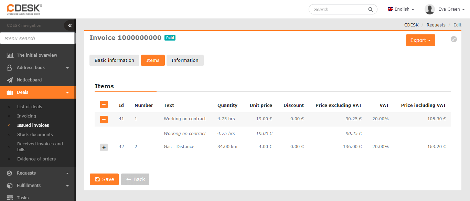
Task: Click the Price including VAT header
Action: (x=424, y=105)
